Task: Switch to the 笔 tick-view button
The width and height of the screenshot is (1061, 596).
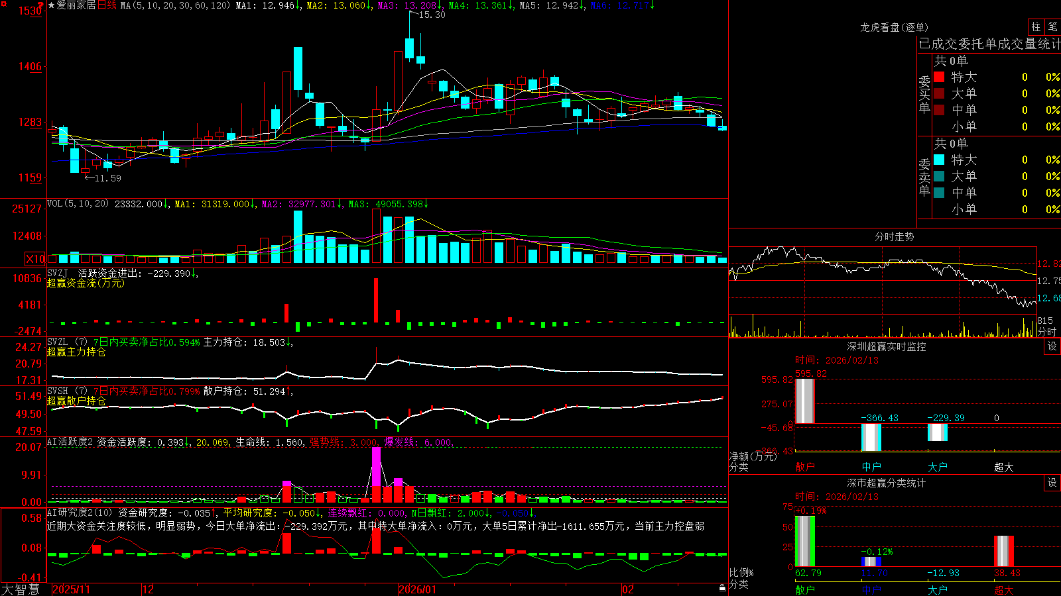Action: tap(1052, 26)
